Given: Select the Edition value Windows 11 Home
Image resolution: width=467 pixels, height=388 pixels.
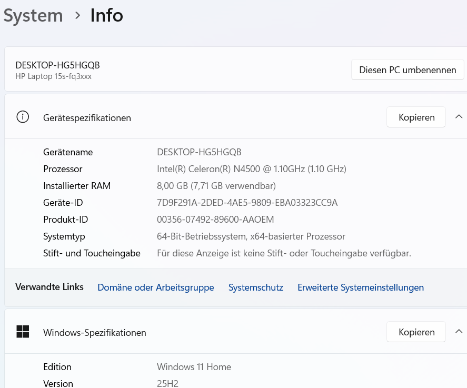Looking at the screenshot, I should tap(194, 367).
